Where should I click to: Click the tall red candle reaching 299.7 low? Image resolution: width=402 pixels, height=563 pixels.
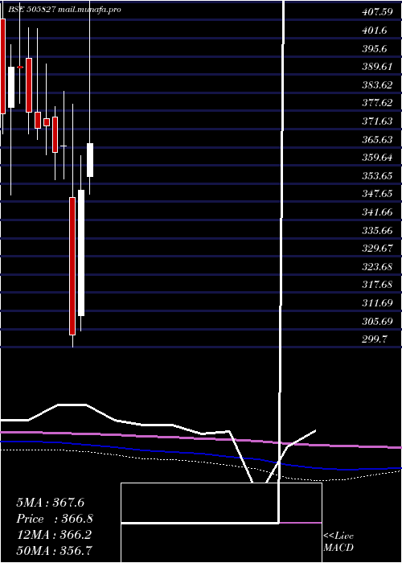(72, 266)
